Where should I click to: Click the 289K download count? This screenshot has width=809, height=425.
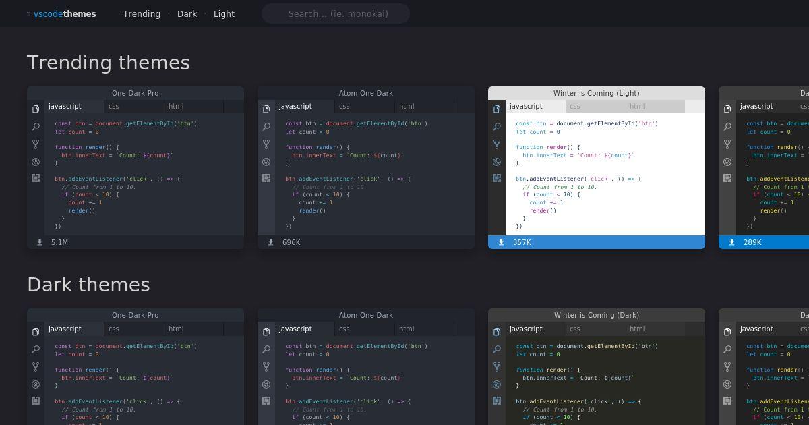coord(752,242)
